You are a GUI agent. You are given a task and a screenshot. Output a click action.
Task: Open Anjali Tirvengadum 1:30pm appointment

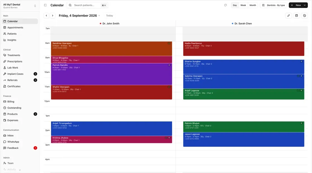click(x=111, y=129)
